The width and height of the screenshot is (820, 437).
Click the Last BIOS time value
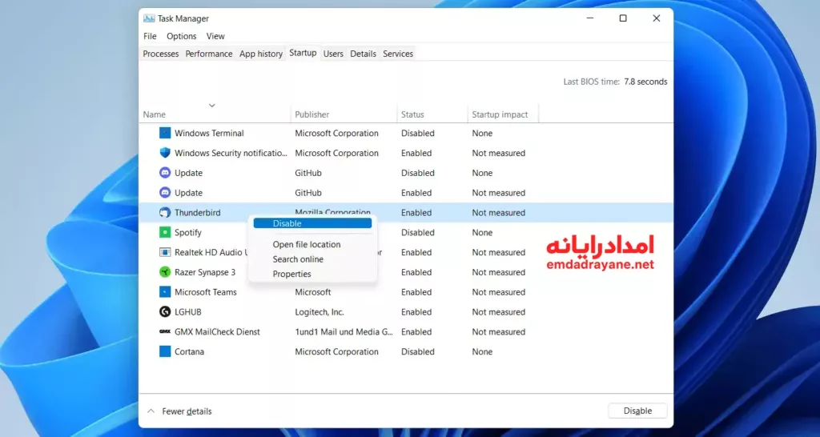645,82
